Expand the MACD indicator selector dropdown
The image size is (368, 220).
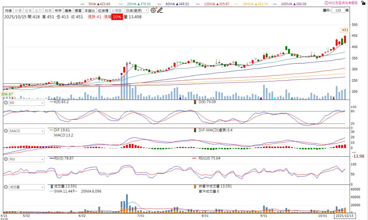[42, 131]
